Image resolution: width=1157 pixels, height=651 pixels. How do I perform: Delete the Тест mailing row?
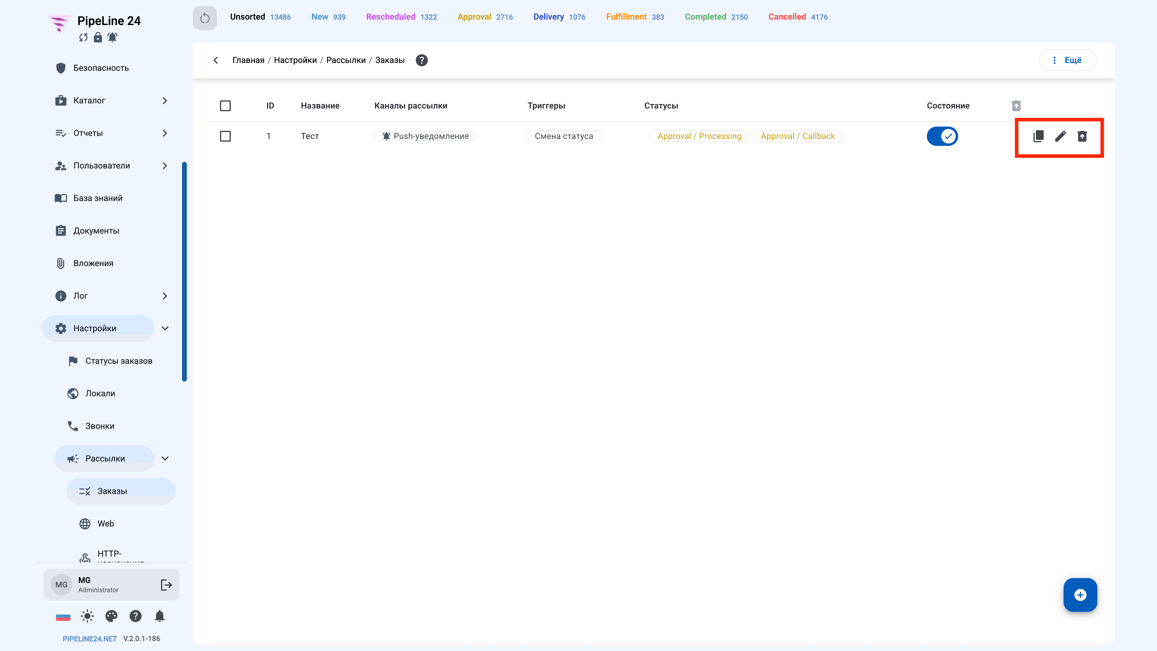coord(1083,136)
